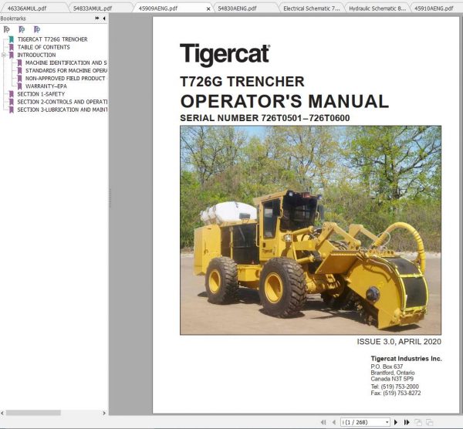Click bookmark icon beside SECTION 3-LUBRICATION

click(12, 110)
